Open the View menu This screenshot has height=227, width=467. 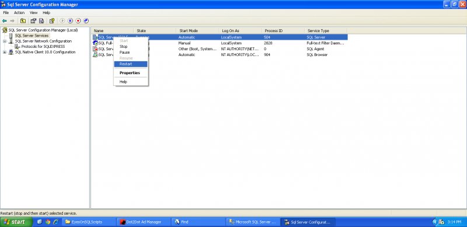(34, 13)
